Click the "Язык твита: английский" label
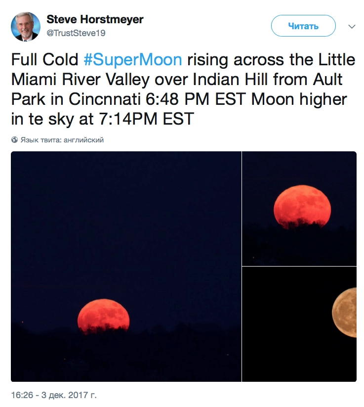Screen dimensions: 364x407 [x=62, y=140]
